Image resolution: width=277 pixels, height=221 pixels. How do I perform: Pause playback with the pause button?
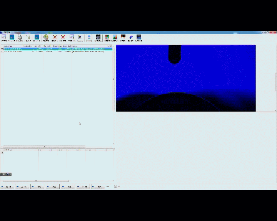[x=98, y=186]
